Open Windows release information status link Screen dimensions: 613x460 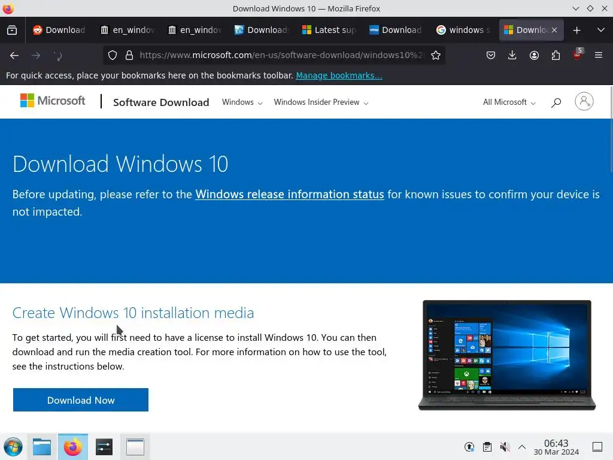[290, 195]
